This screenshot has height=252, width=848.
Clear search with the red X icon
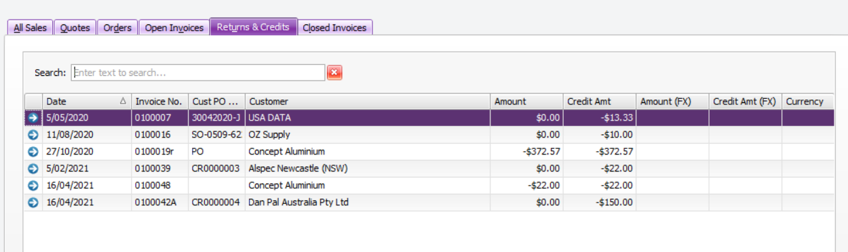(334, 72)
